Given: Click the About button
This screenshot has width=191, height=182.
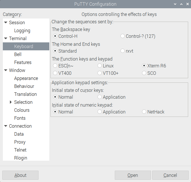Looking at the screenshot, I should point(20,175).
